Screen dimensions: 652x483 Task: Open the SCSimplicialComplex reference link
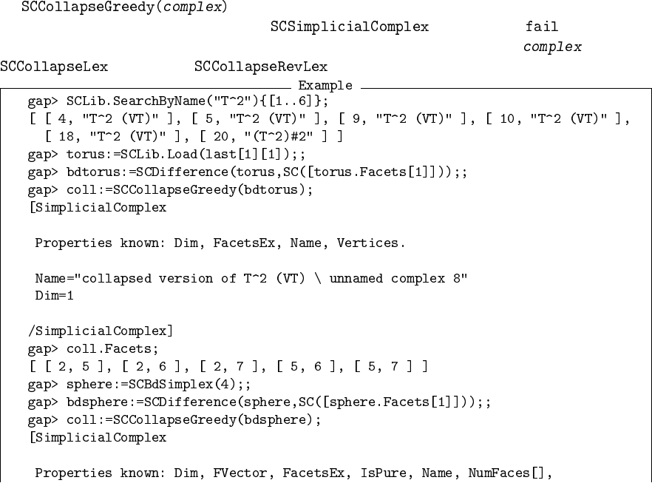tap(349, 27)
